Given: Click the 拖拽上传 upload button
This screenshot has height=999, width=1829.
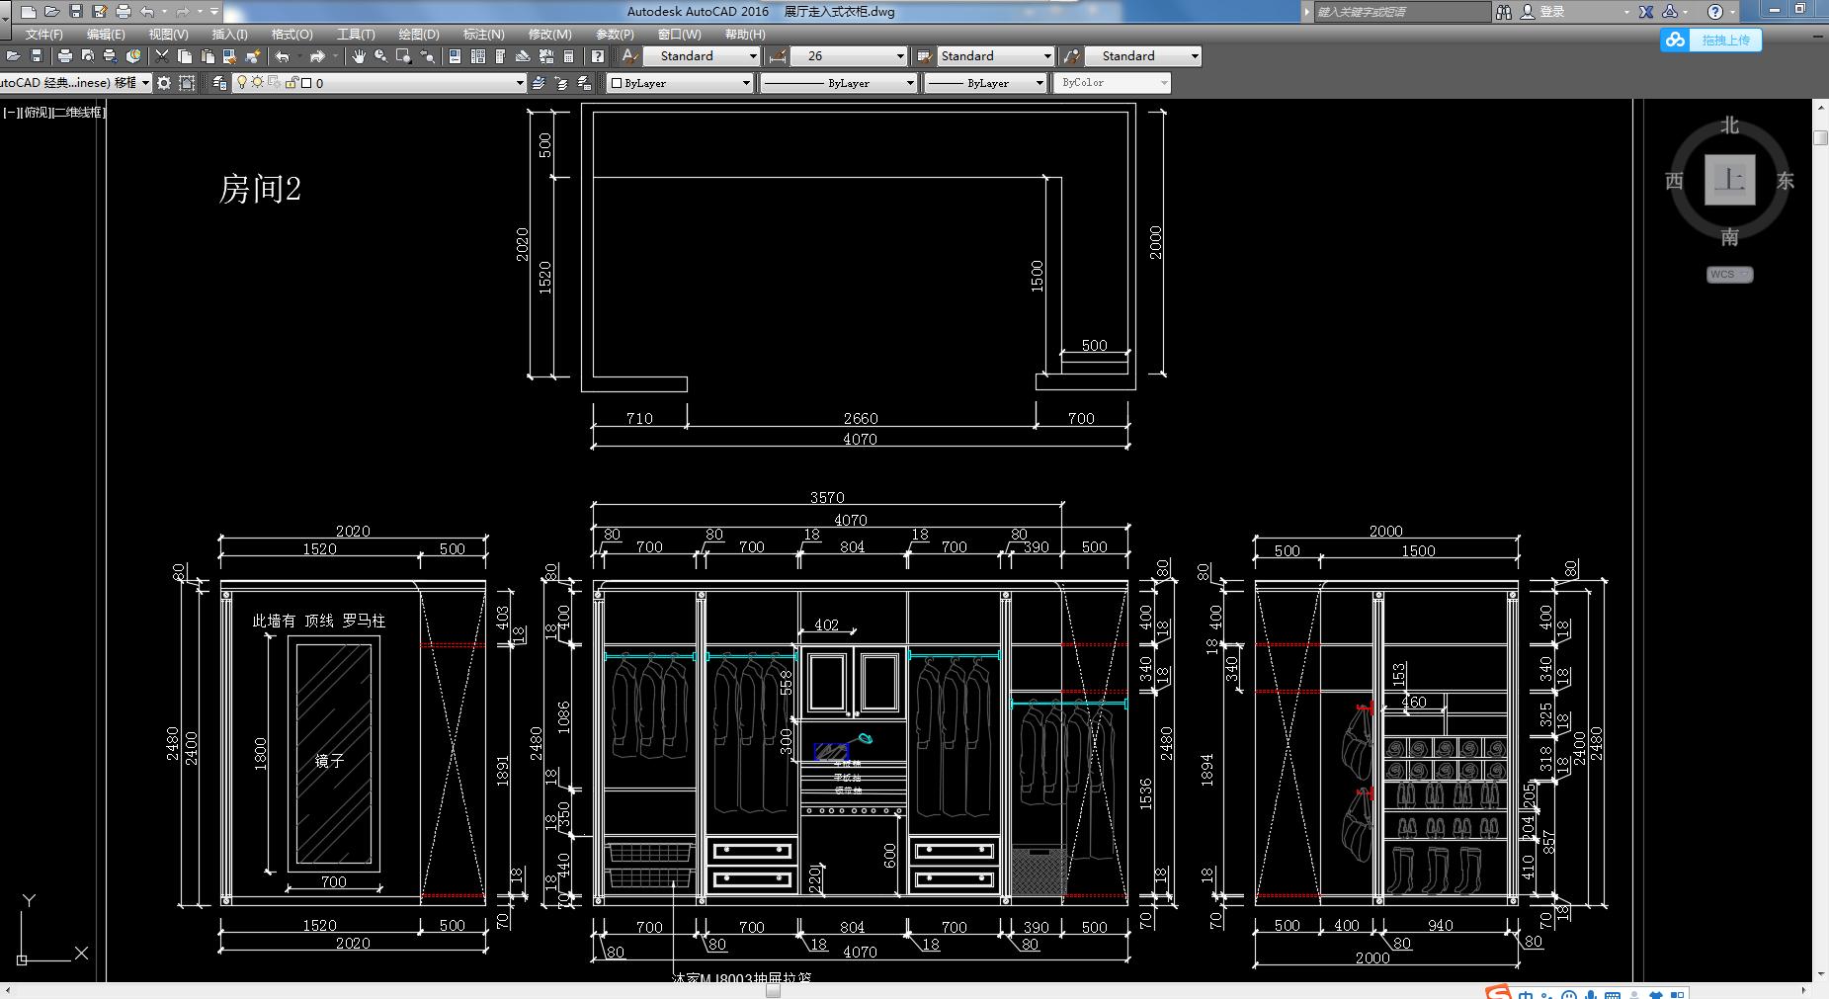Looking at the screenshot, I should [1711, 40].
